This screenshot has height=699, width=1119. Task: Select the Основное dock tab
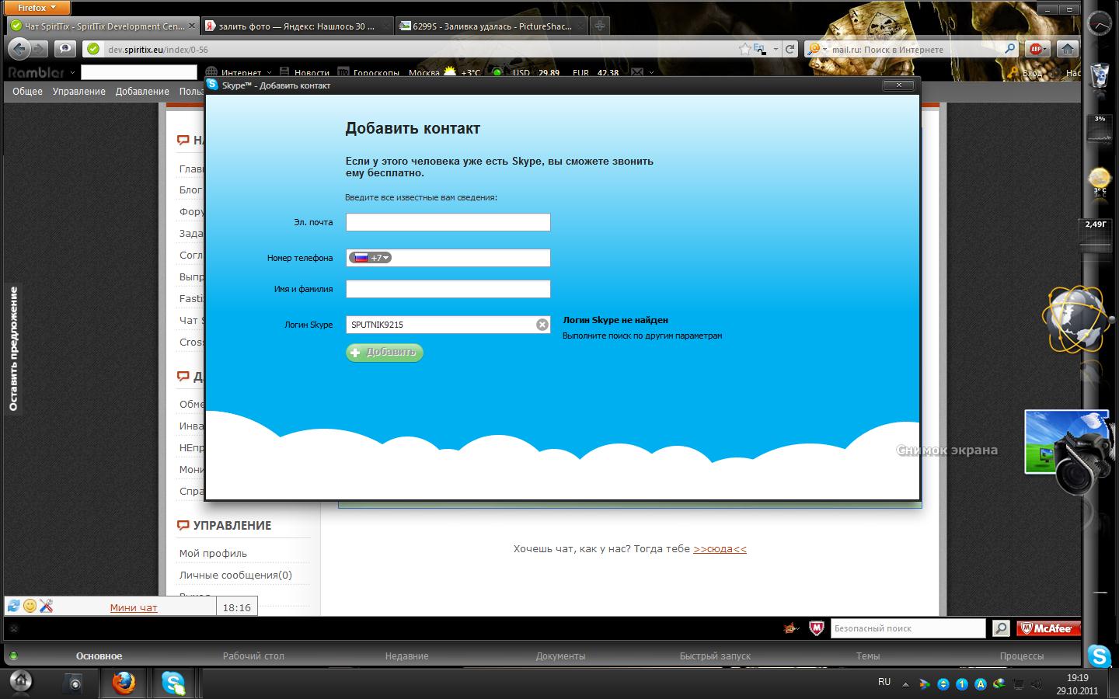99,656
